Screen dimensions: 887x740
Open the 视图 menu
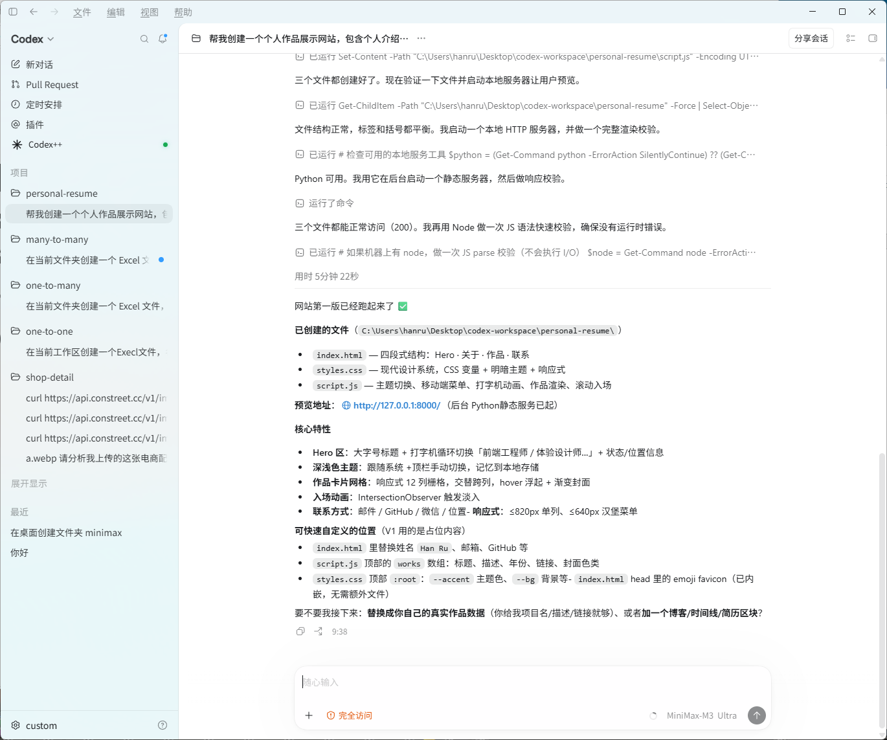pyautogui.click(x=150, y=12)
